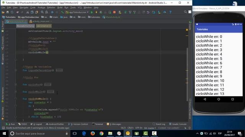
Task: Open the notification center icon
Action: (240, 134)
